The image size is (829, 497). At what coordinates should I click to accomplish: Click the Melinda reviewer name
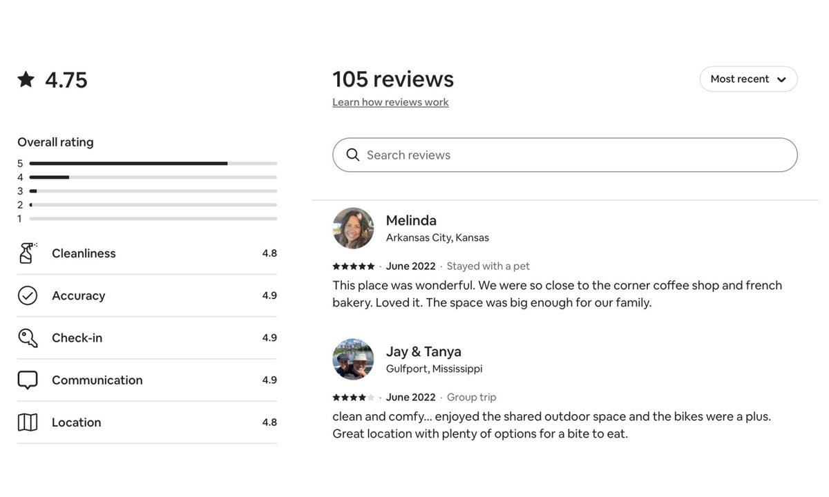411,220
